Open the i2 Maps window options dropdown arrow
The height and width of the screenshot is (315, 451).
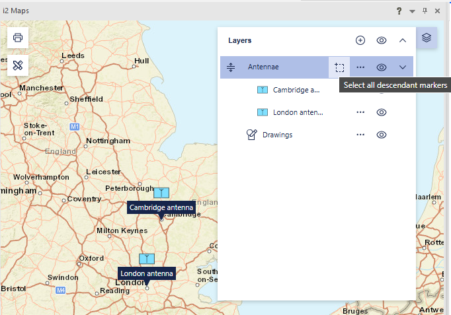point(412,11)
